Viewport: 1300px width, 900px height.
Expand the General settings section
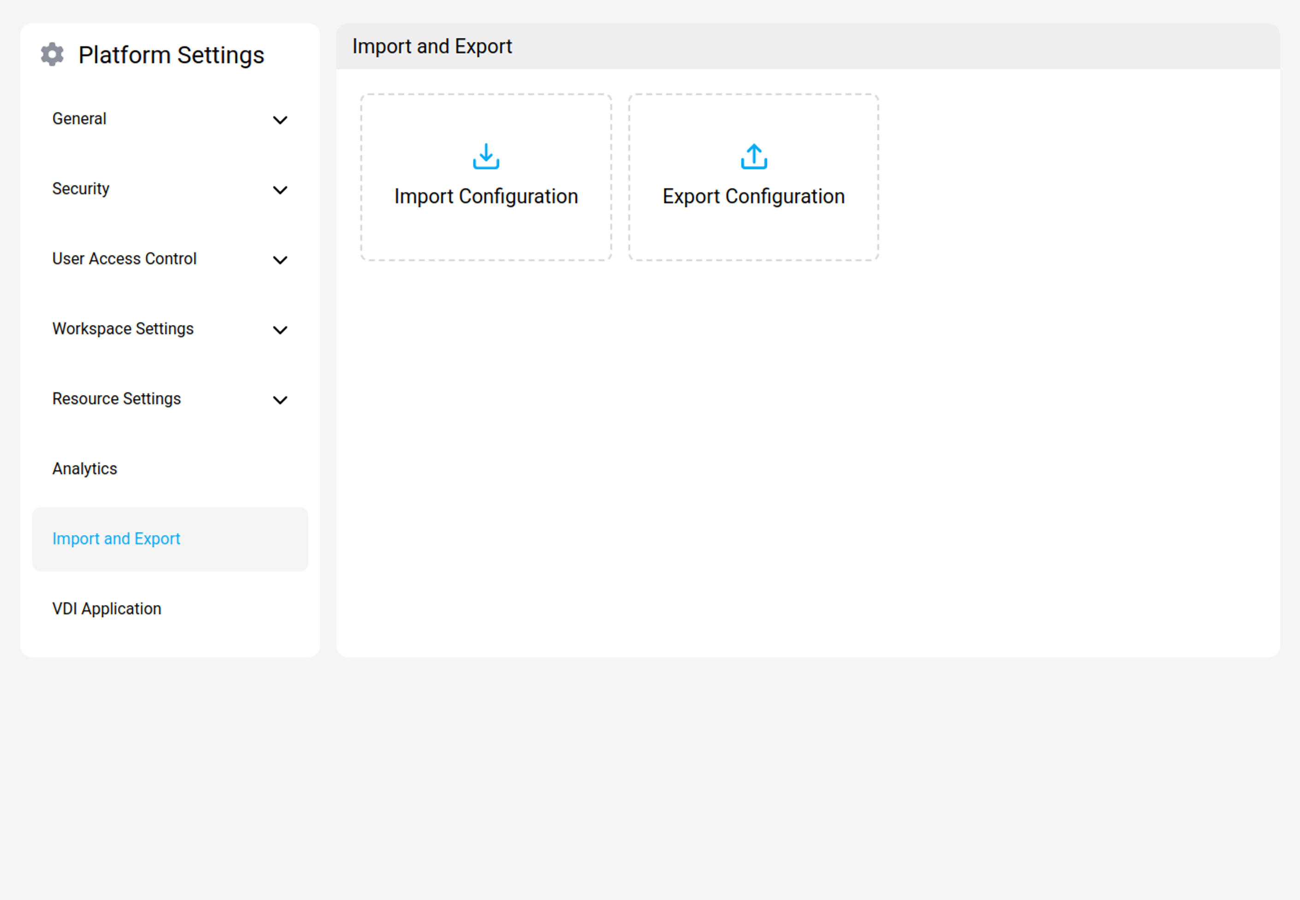point(280,120)
